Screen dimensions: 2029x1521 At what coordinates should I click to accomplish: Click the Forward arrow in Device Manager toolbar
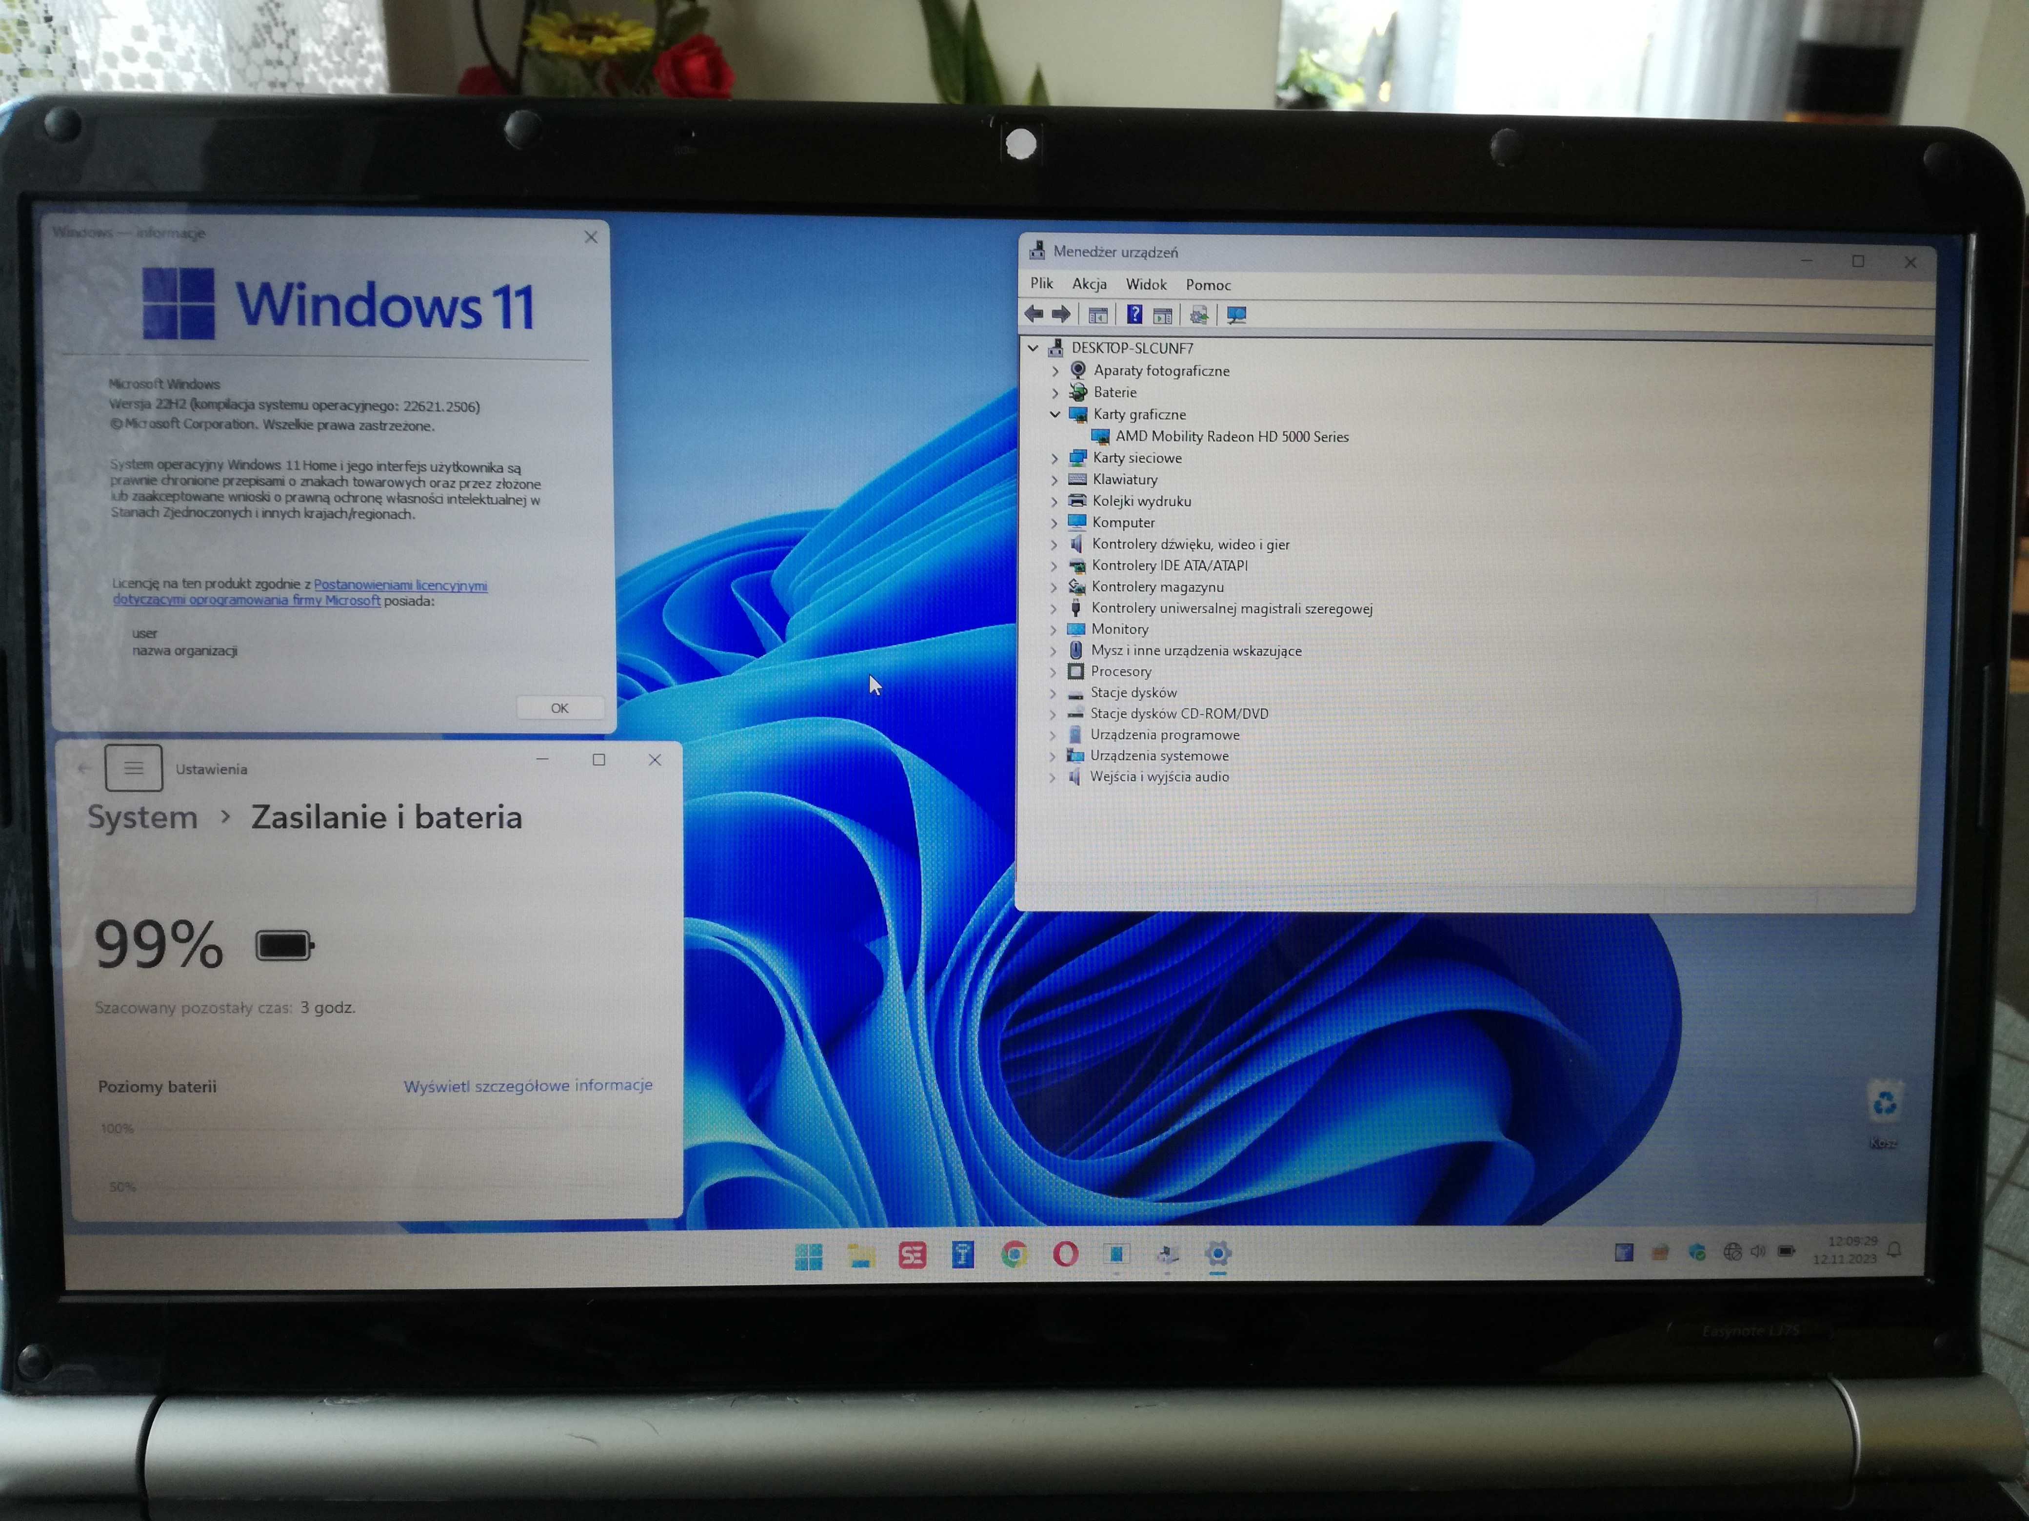1061,314
